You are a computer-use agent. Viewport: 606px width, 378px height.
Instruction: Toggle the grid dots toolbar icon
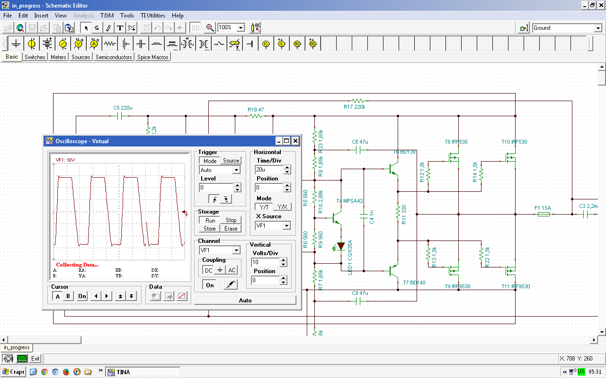point(196,28)
